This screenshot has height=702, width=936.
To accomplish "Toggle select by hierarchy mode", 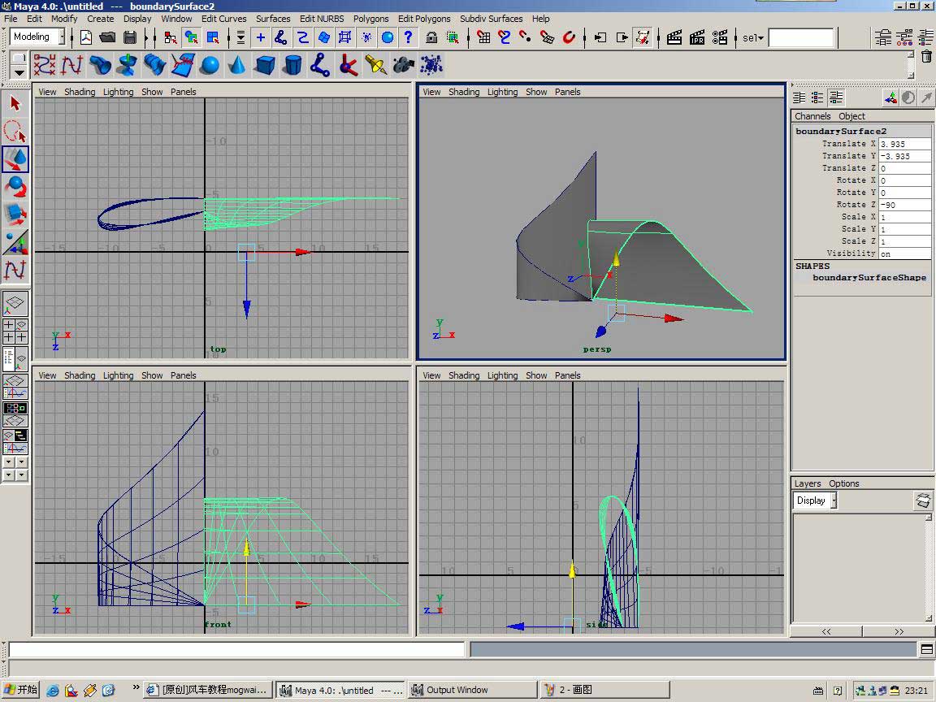I will [x=171, y=37].
